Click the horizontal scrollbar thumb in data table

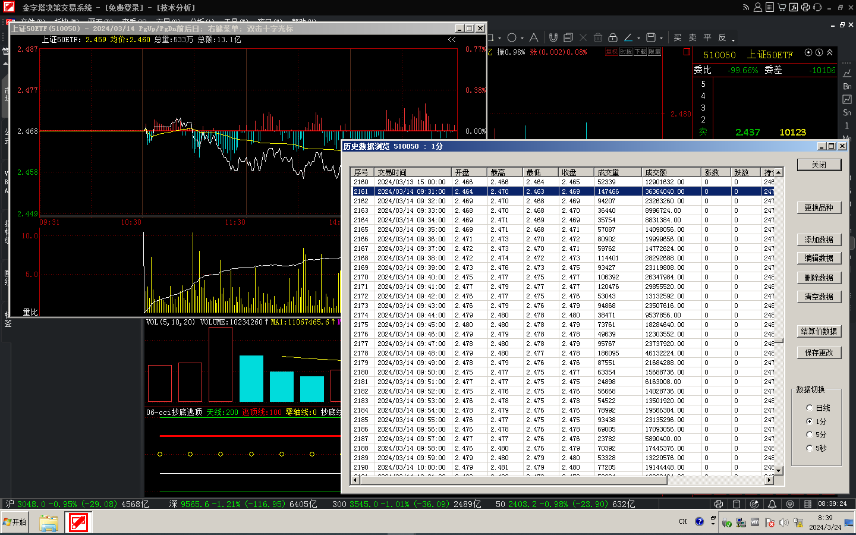coord(514,480)
